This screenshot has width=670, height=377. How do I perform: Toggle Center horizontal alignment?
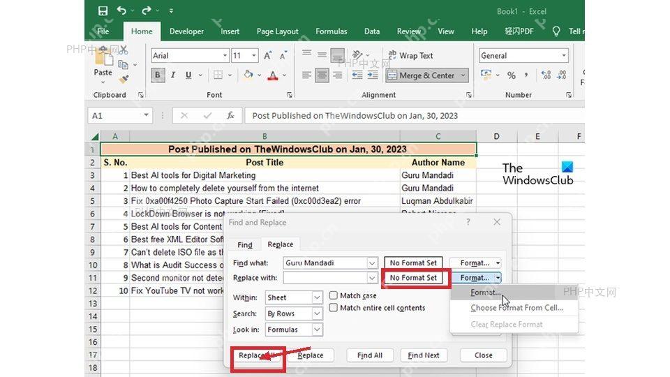tap(322, 75)
